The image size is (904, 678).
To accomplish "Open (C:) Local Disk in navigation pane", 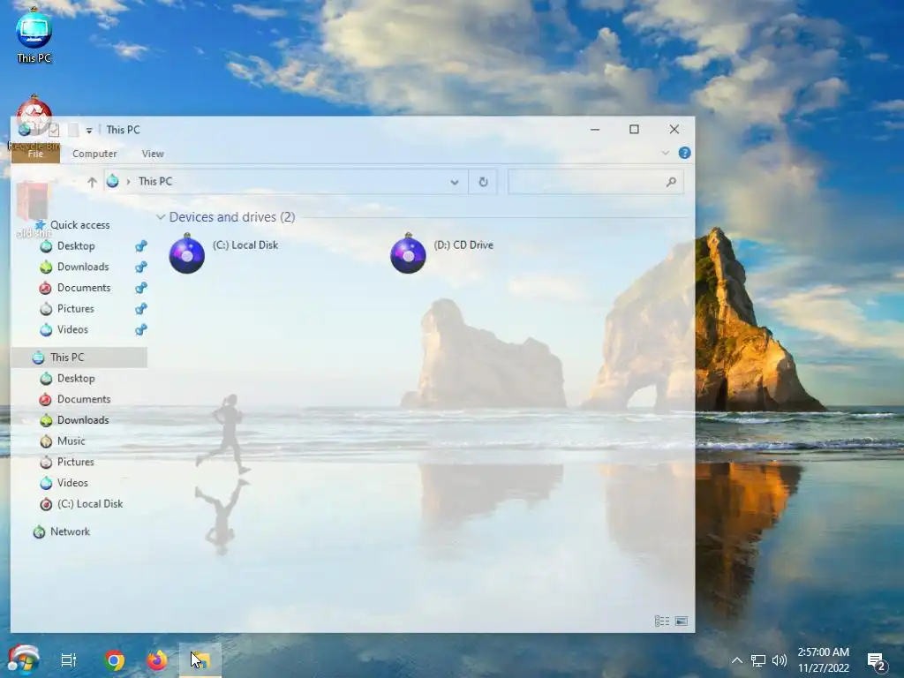I will pyautogui.click(x=89, y=504).
